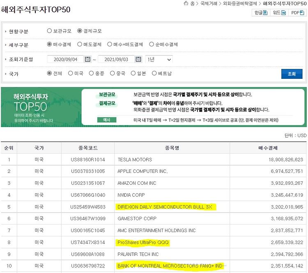Click 종목명 column header

coord(172,148)
